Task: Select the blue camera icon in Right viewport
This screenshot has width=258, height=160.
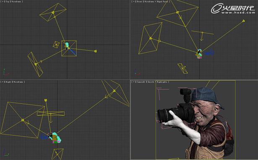Action: coord(44,137)
